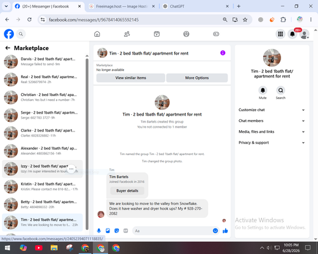Screen dimensions: 318x254
Task: Open the Betty apartment conversation
Action: point(43,204)
